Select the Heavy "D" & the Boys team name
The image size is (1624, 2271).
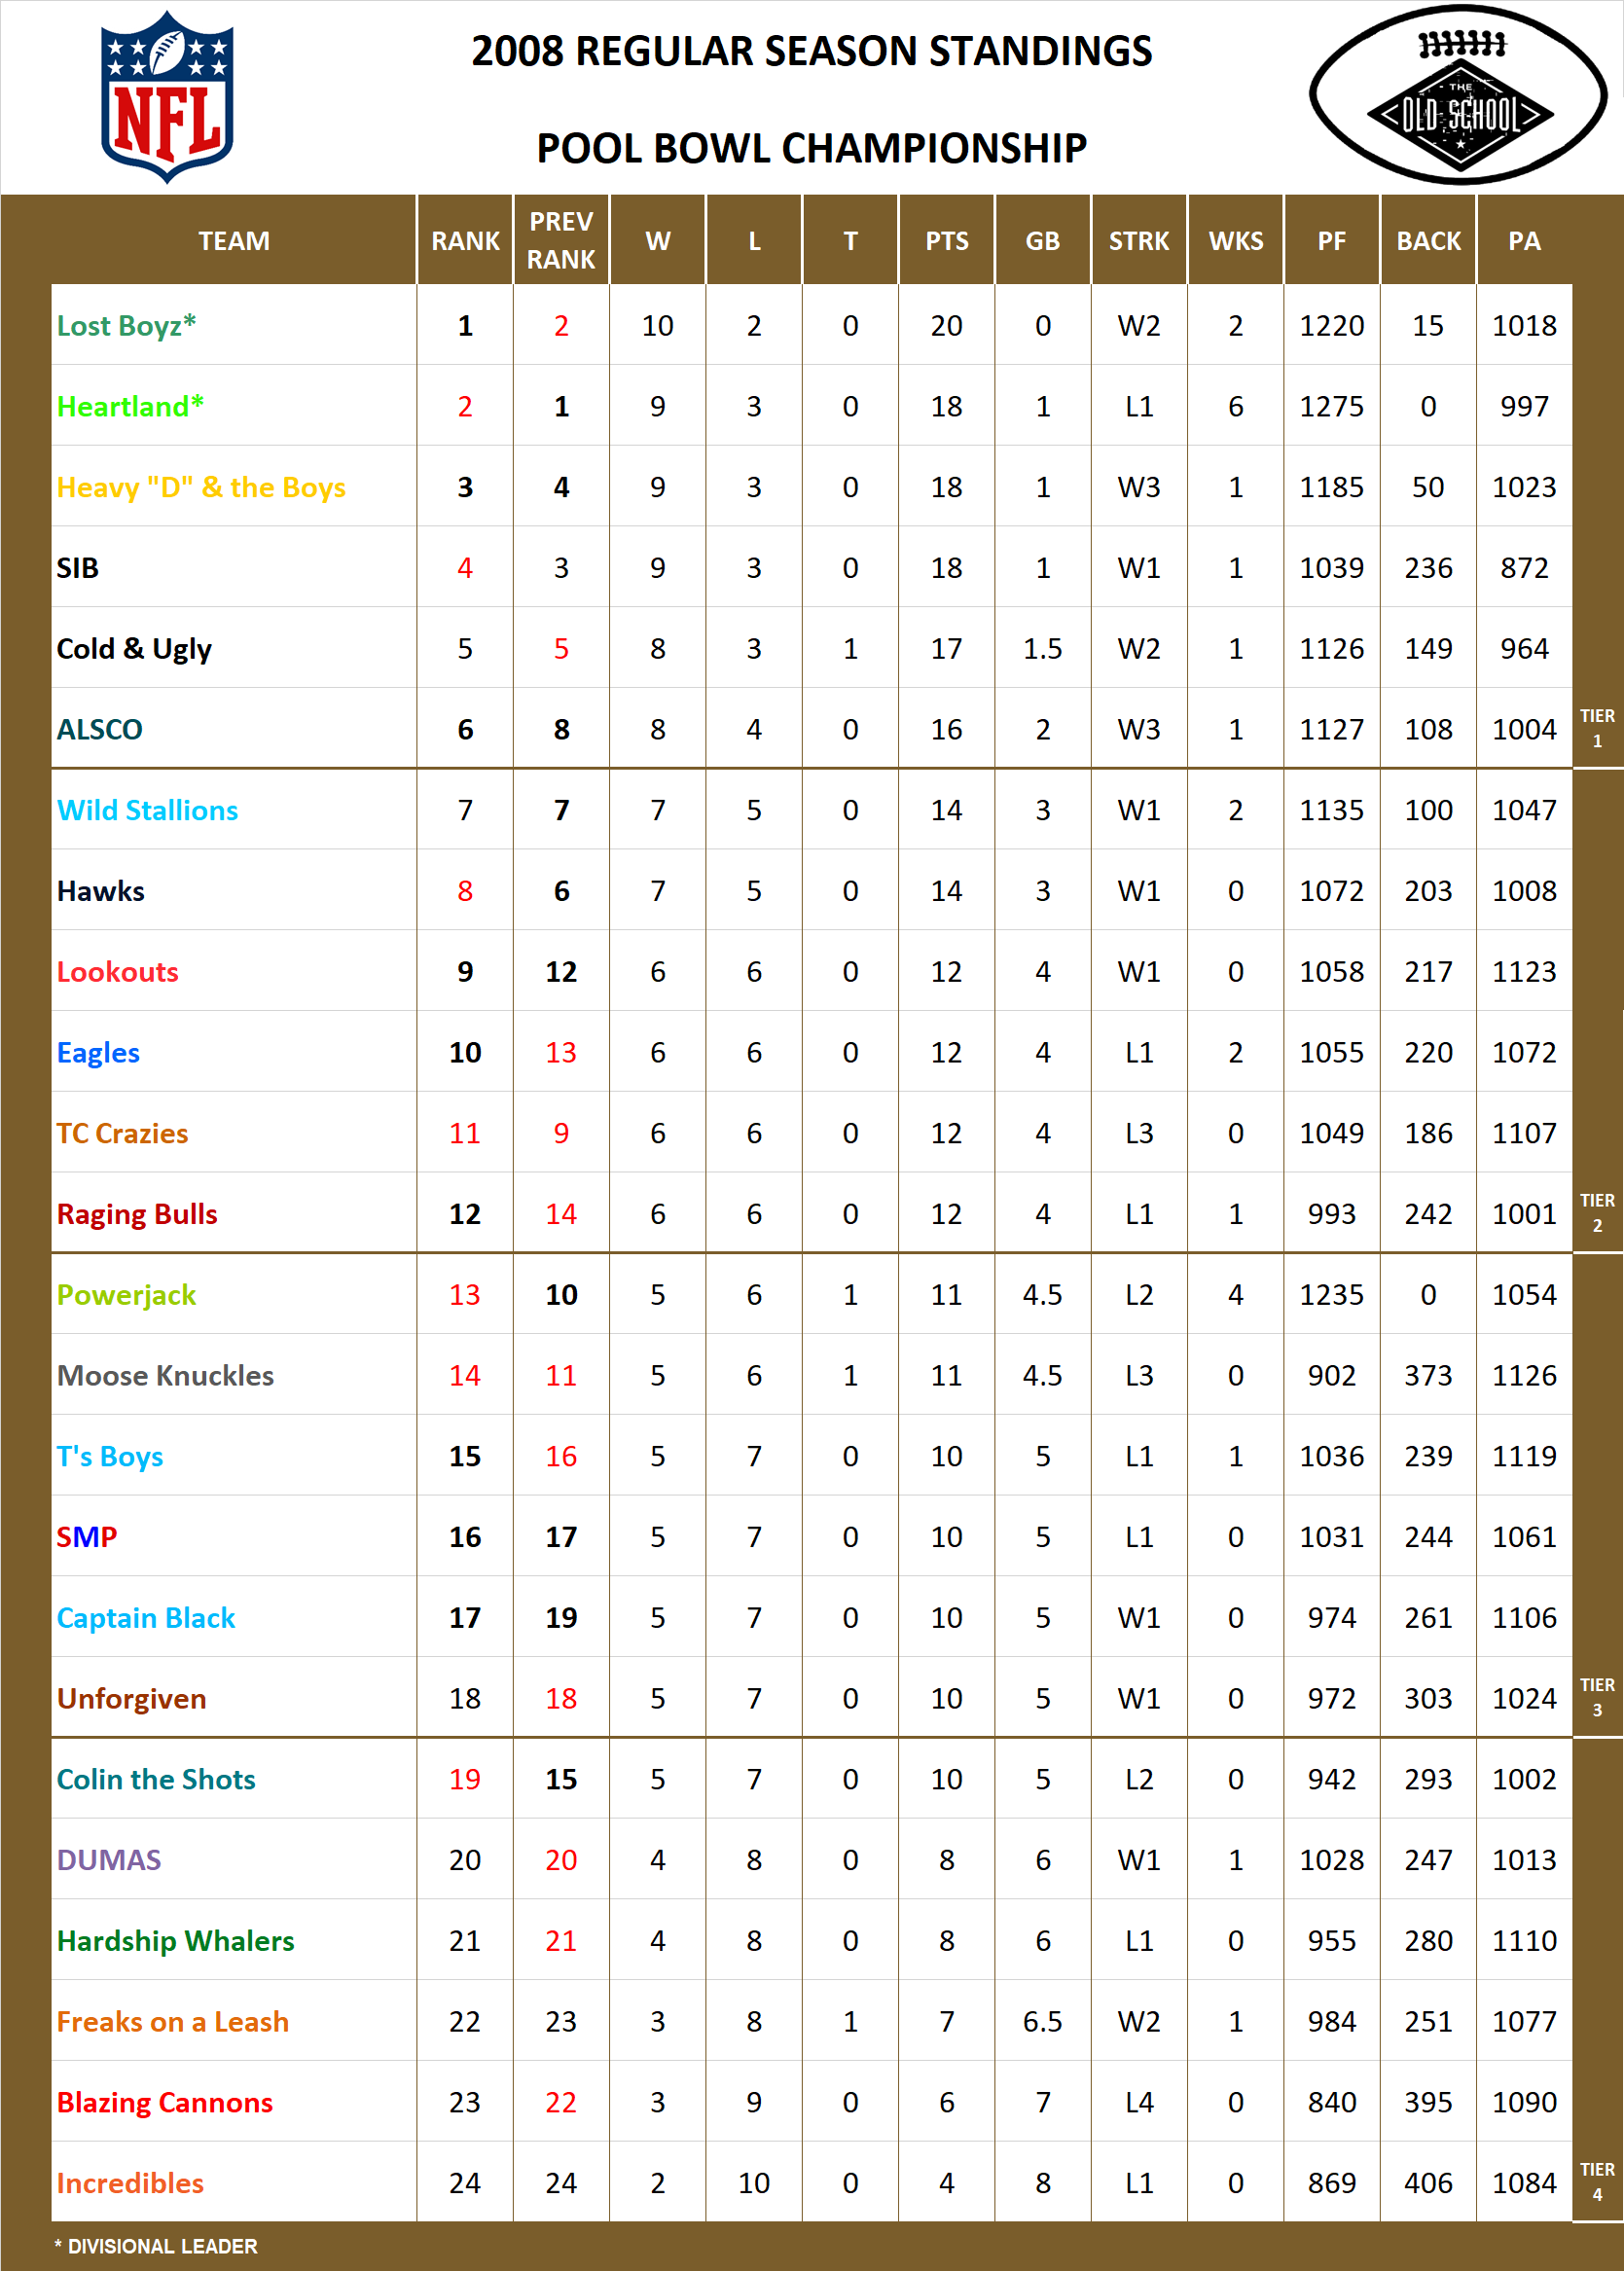coord(200,487)
